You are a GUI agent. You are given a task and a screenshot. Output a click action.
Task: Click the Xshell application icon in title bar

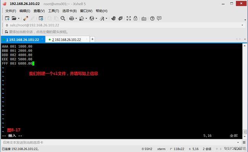click(x=5, y=4)
